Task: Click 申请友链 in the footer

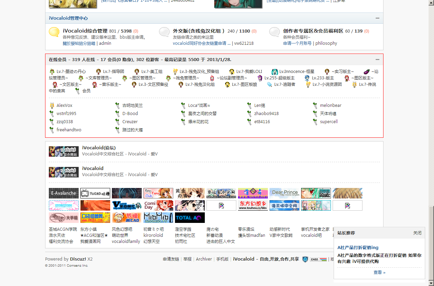Action: (171, 259)
